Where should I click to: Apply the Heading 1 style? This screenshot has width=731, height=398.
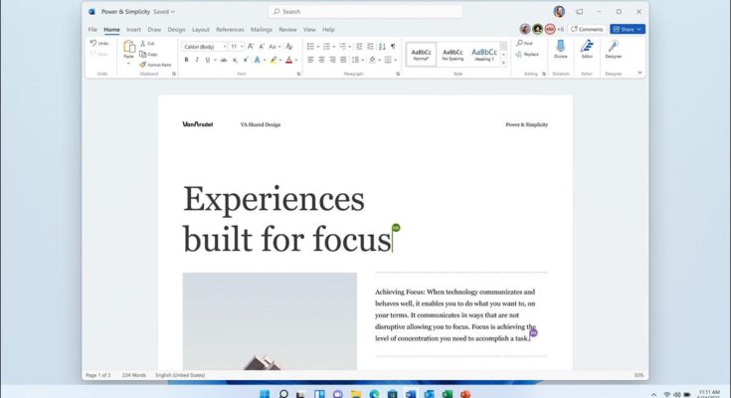(484, 54)
